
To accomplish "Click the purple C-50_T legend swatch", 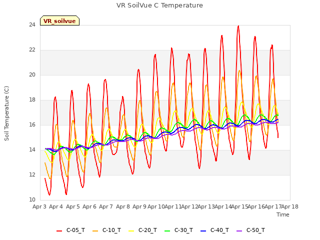I will pyautogui.click(x=239, y=231).
